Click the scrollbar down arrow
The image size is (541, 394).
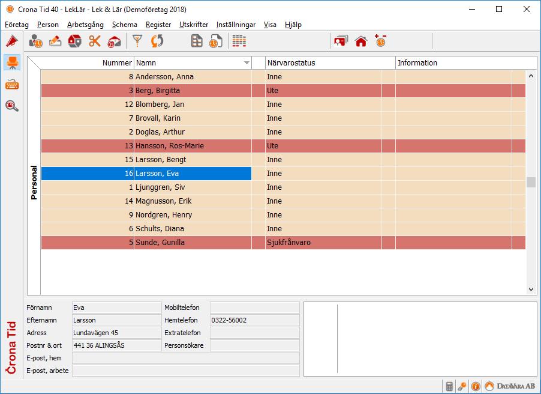point(531,289)
